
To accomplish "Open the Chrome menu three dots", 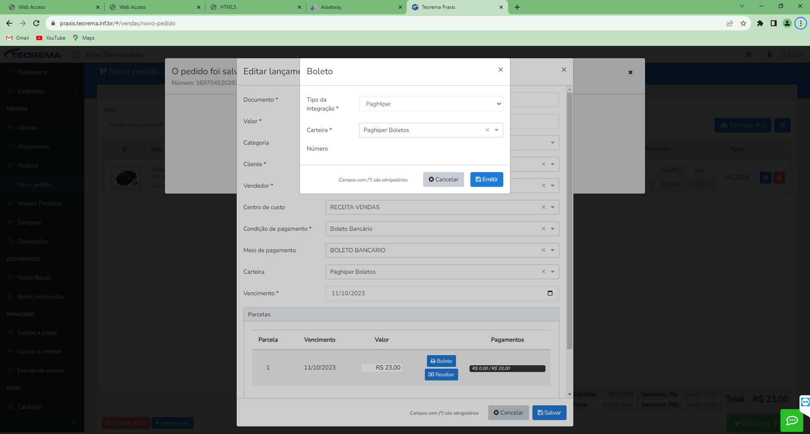I will (x=801, y=23).
